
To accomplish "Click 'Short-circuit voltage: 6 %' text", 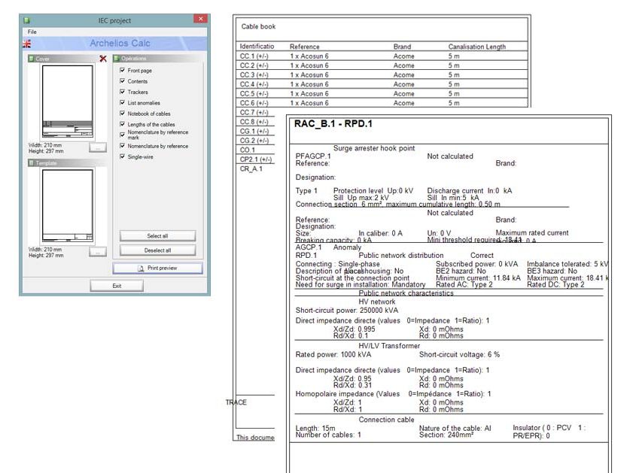I will coord(459,355).
